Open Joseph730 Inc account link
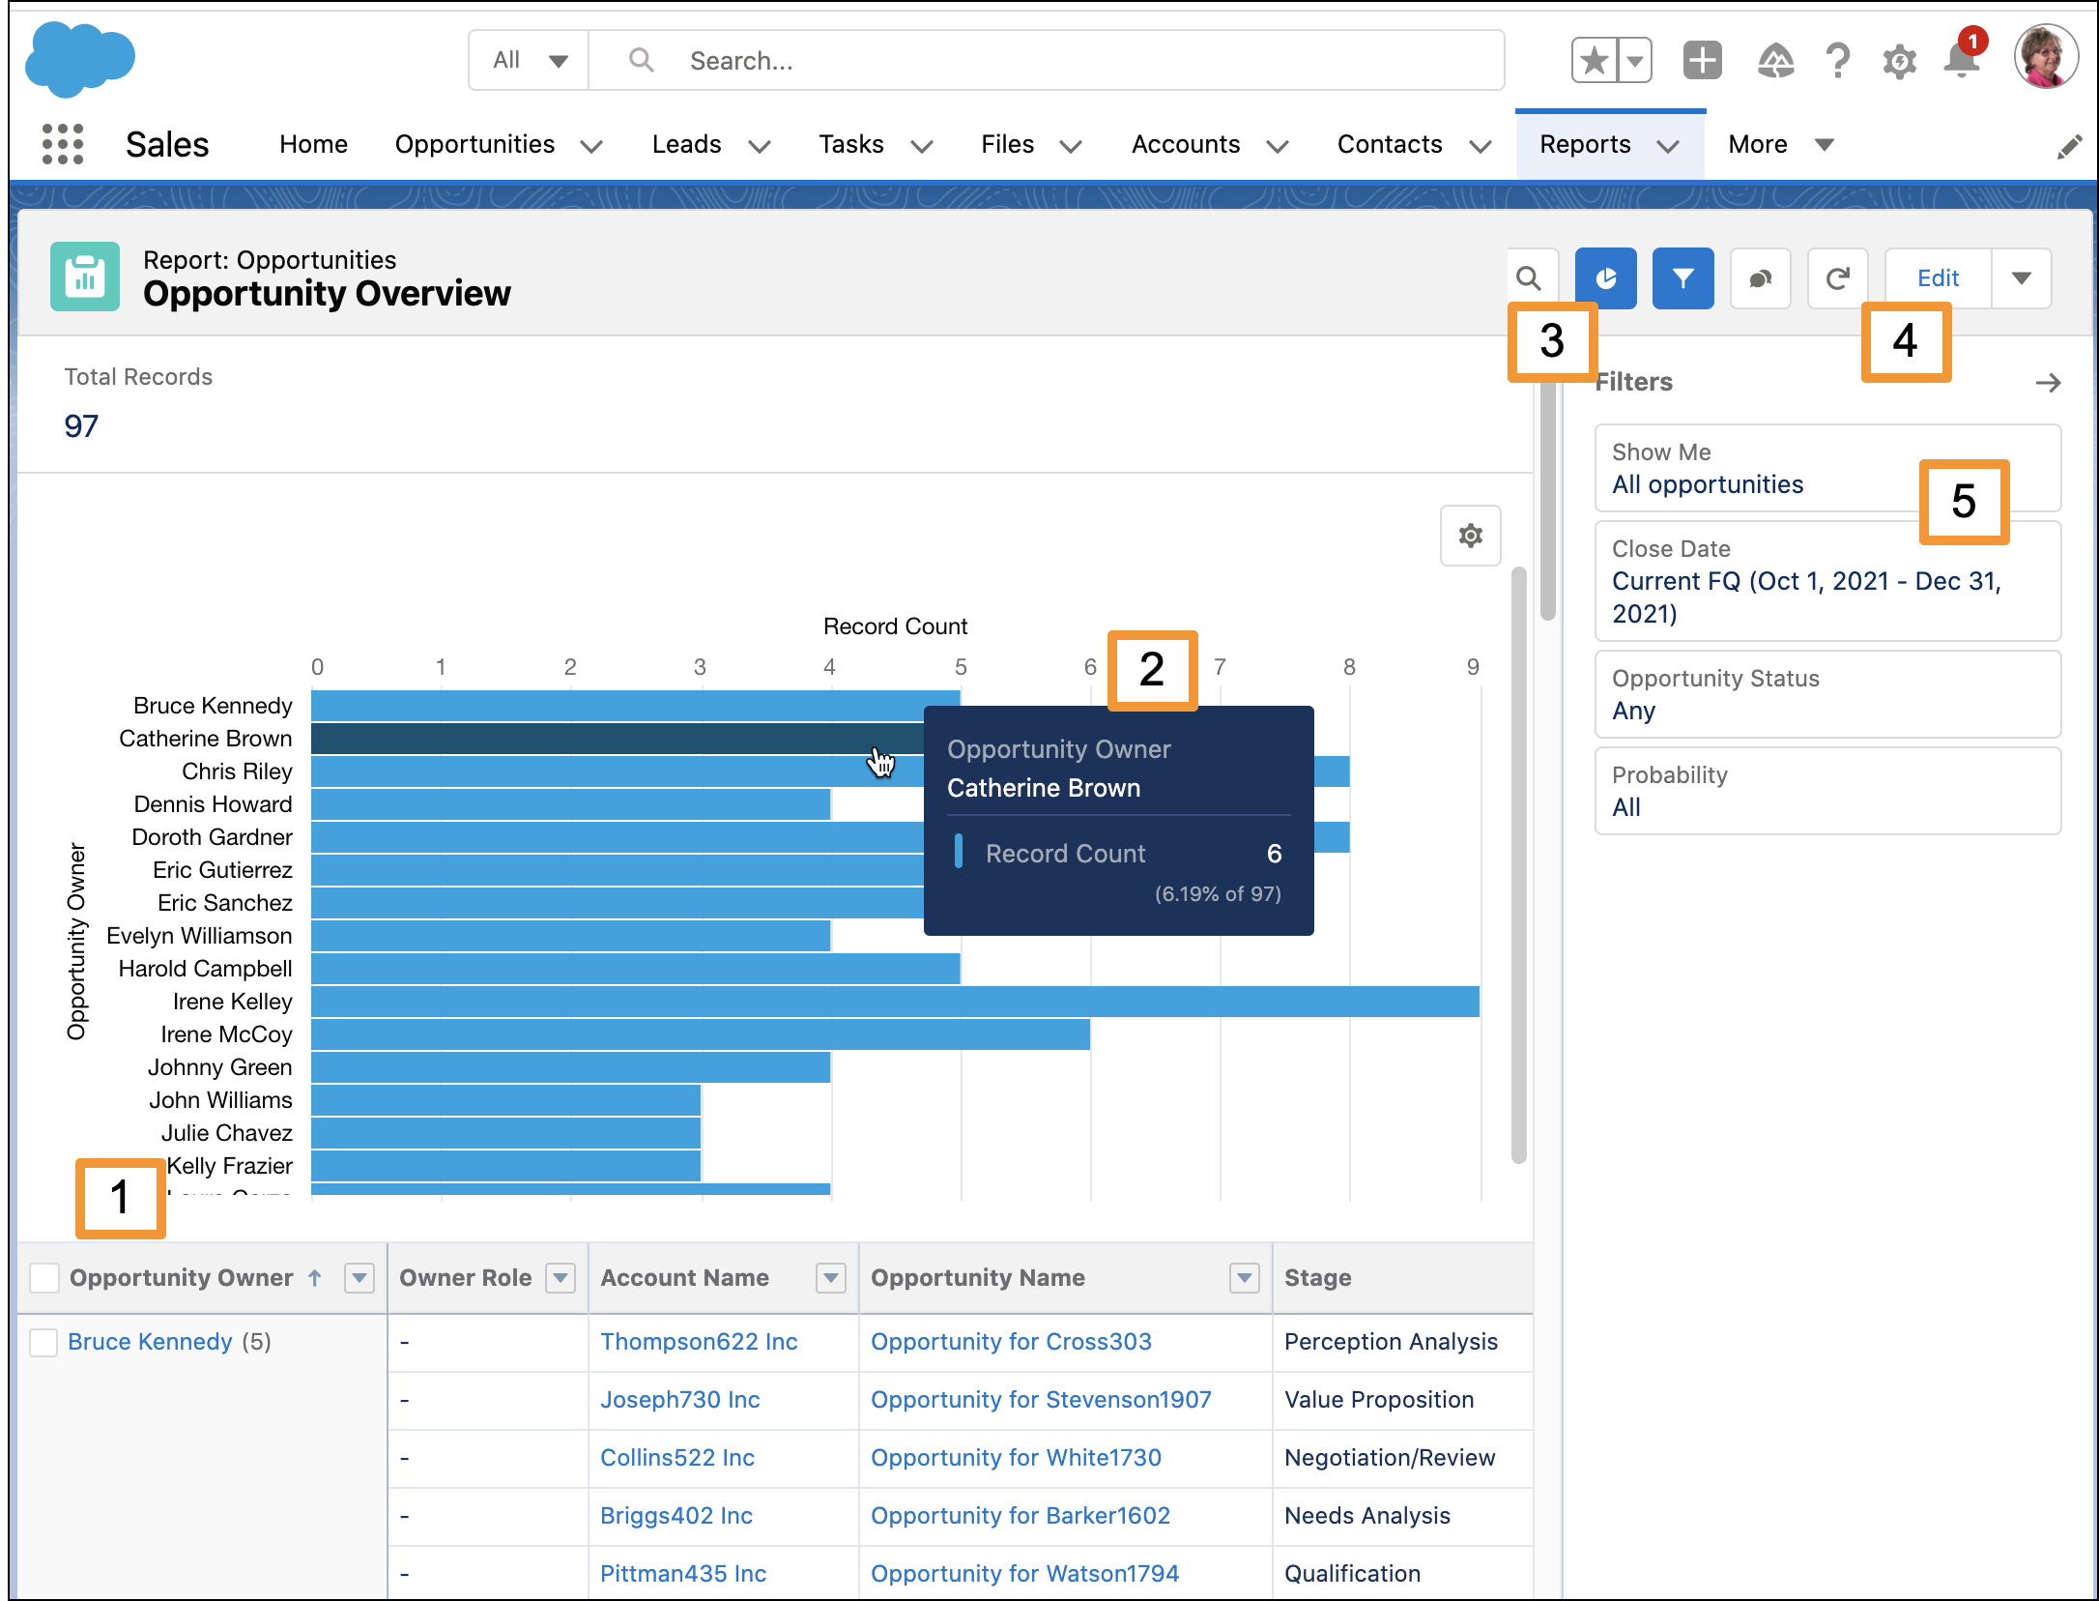This screenshot has width=2099, height=1601. click(x=679, y=1399)
